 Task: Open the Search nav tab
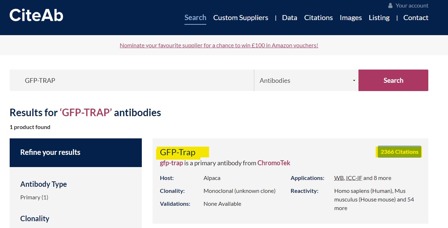(x=195, y=18)
